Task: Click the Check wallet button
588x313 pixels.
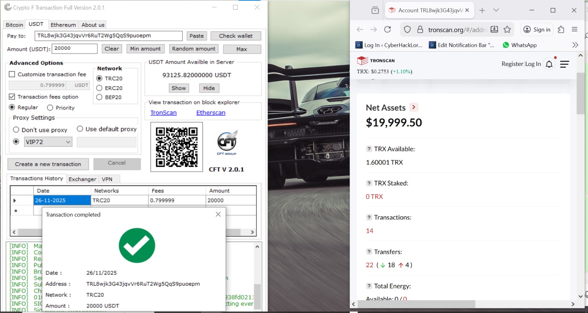Action: click(x=236, y=36)
